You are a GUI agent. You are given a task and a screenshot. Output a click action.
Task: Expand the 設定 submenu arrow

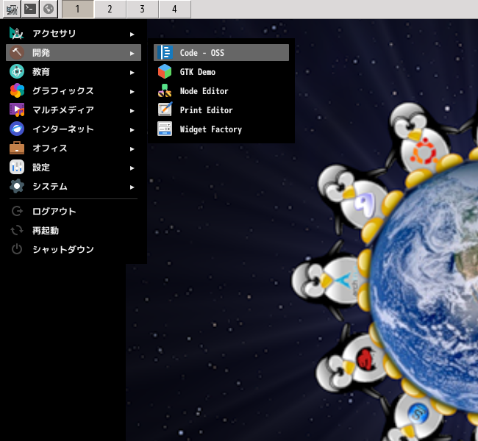pos(132,168)
